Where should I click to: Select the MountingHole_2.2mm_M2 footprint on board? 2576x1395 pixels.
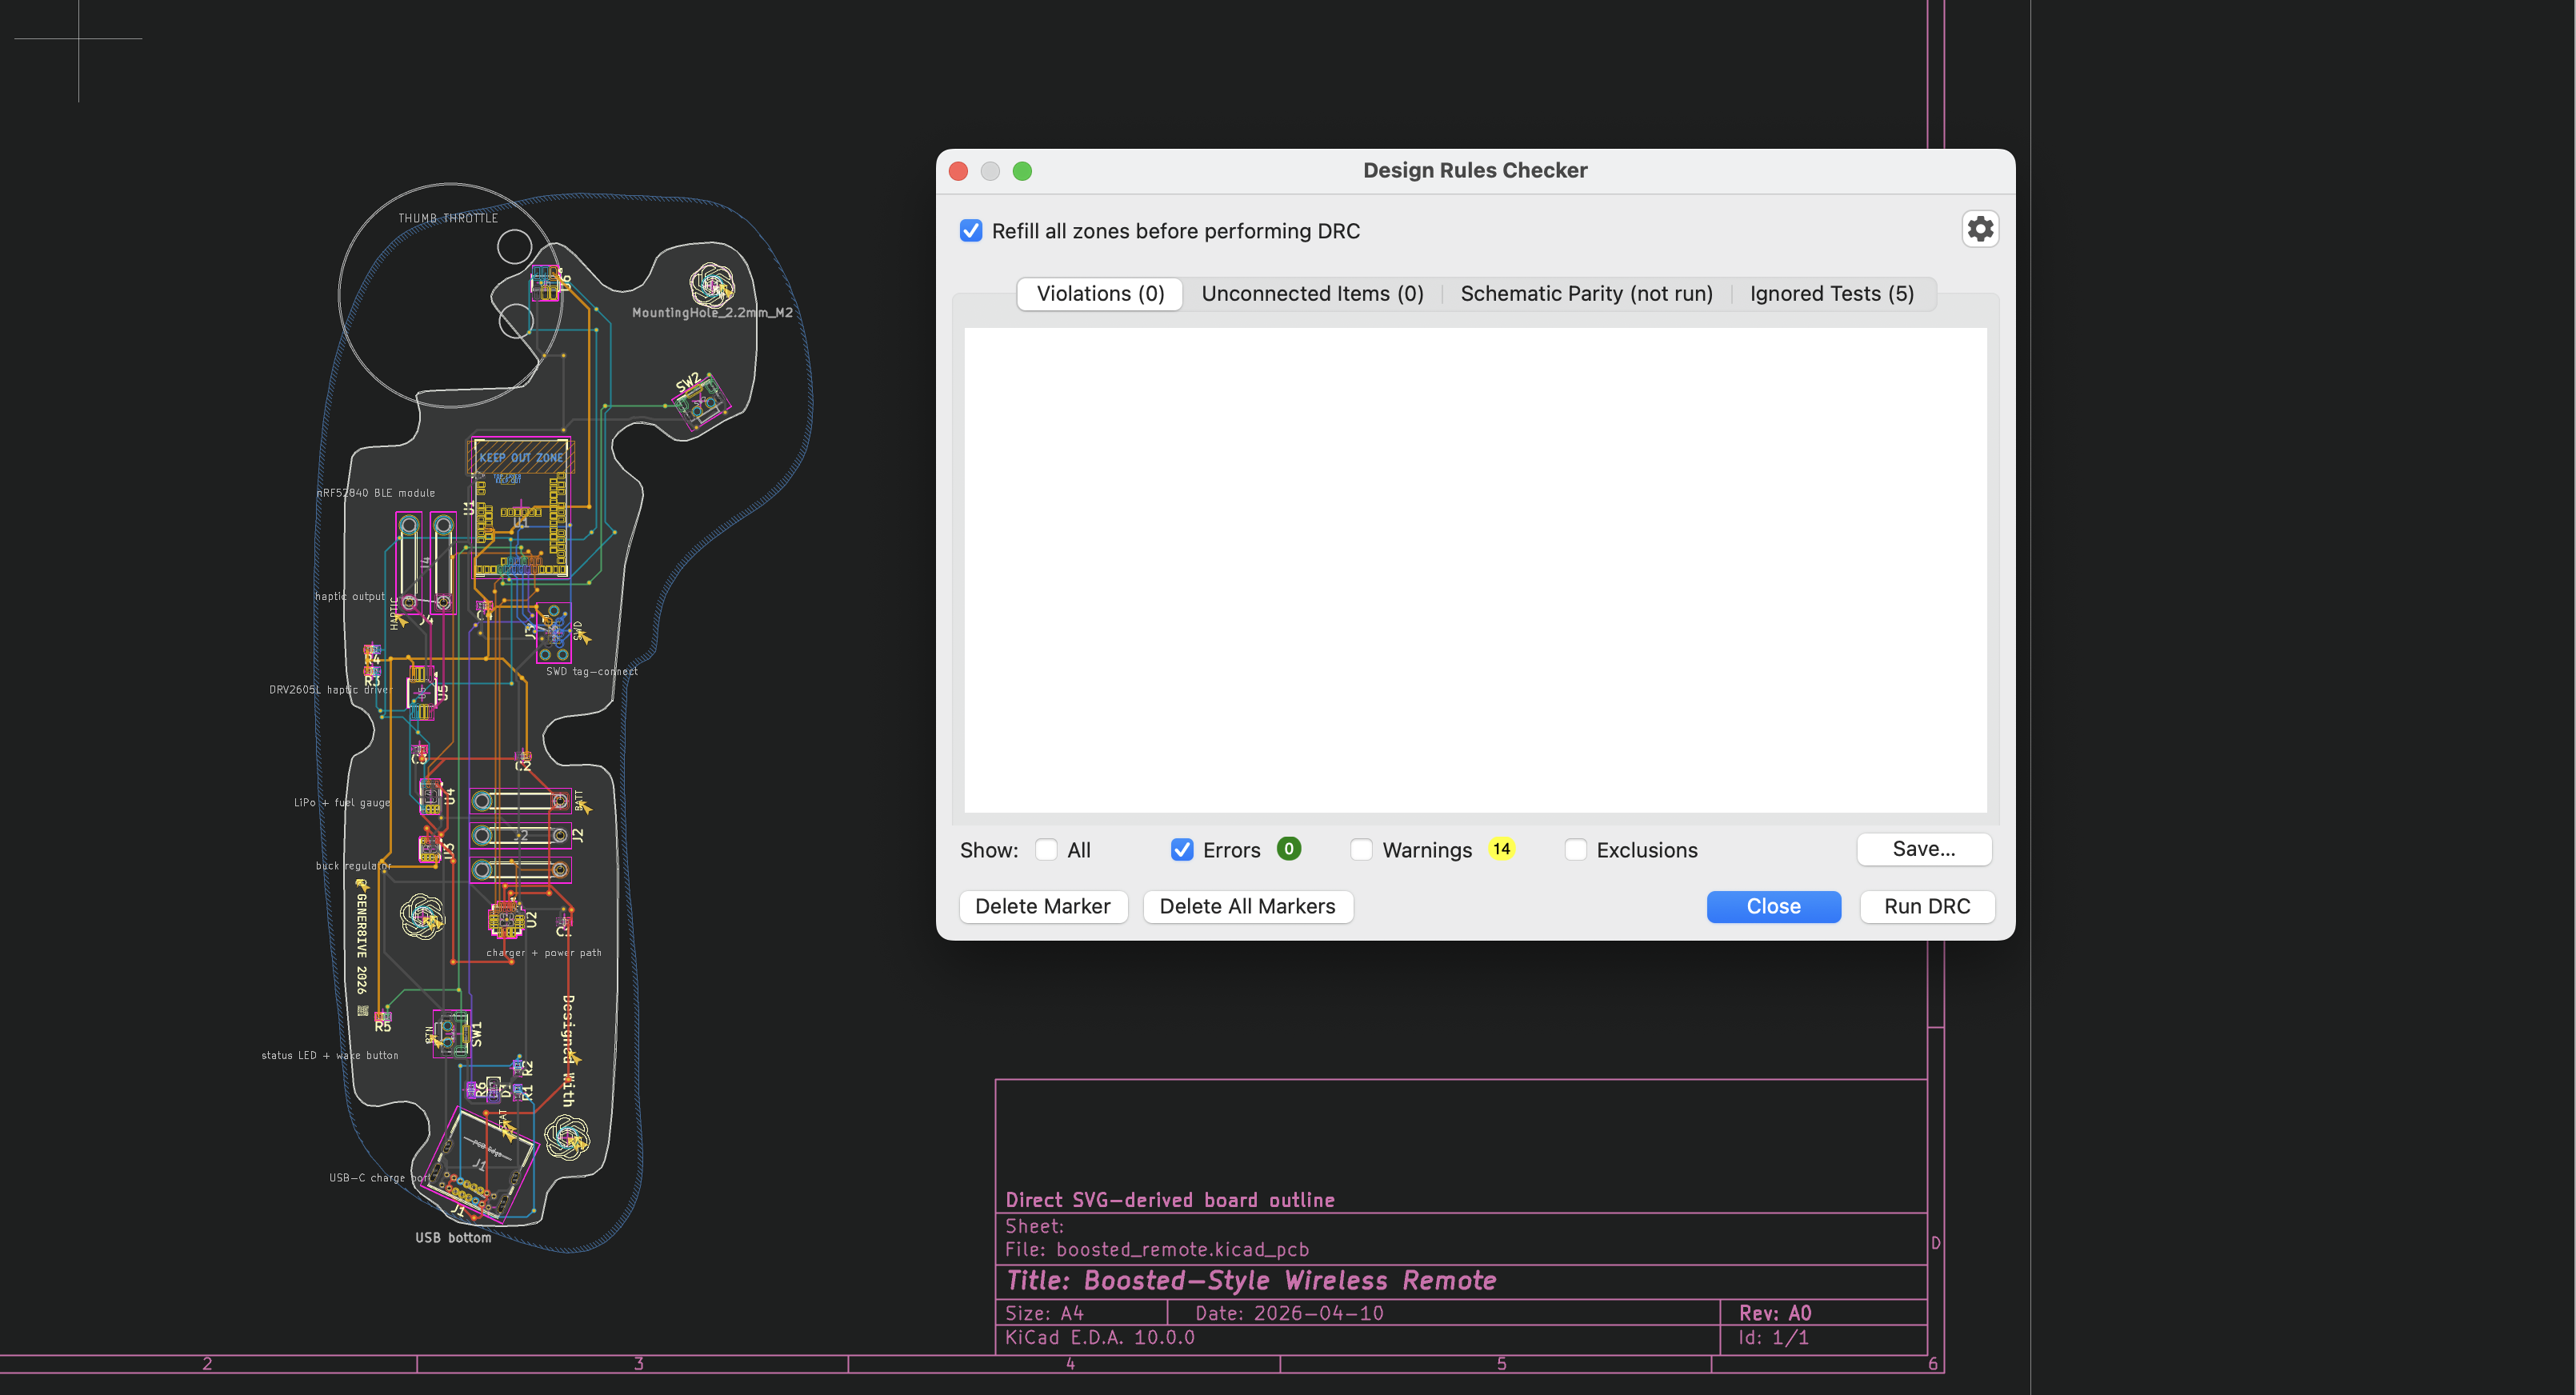pos(712,286)
